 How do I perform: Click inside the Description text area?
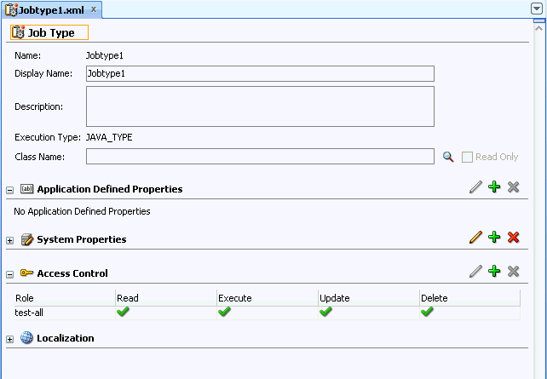(x=260, y=106)
